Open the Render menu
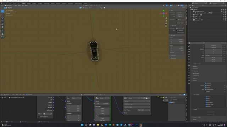The width and height of the screenshot is (227, 127). 10,3
